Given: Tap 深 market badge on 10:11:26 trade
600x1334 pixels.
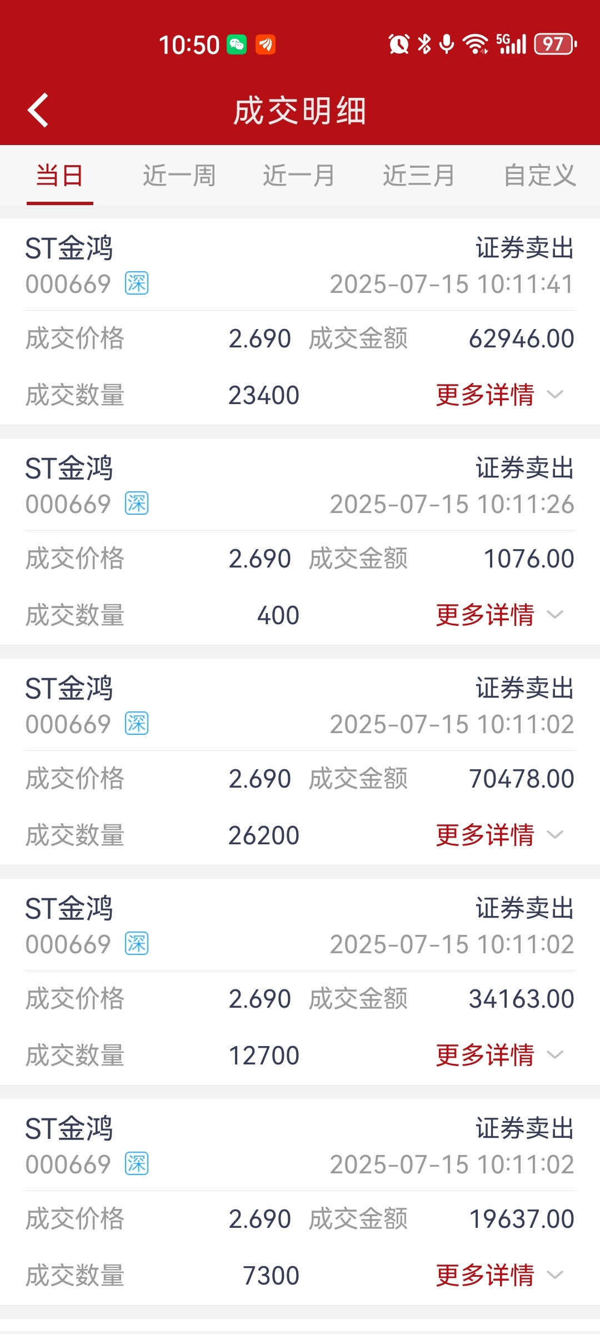Looking at the screenshot, I should 137,504.
